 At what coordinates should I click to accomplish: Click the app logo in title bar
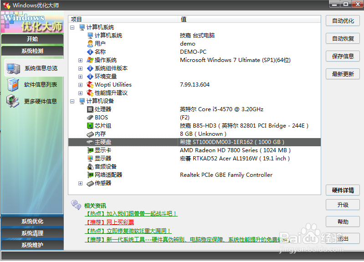tap(6, 5)
